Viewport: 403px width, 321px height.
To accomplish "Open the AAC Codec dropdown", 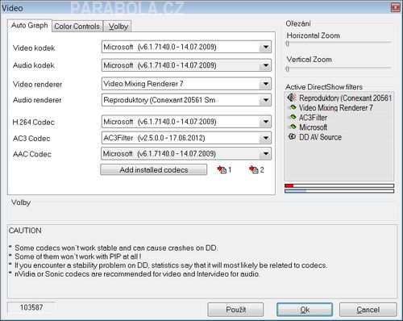I will pyautogui.click(x=186, y=154).
